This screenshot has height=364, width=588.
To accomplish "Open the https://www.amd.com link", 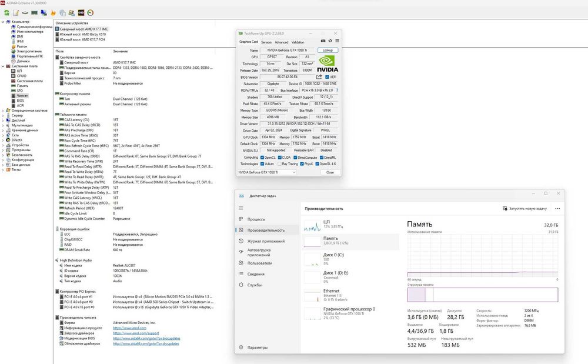I will 129,328.
